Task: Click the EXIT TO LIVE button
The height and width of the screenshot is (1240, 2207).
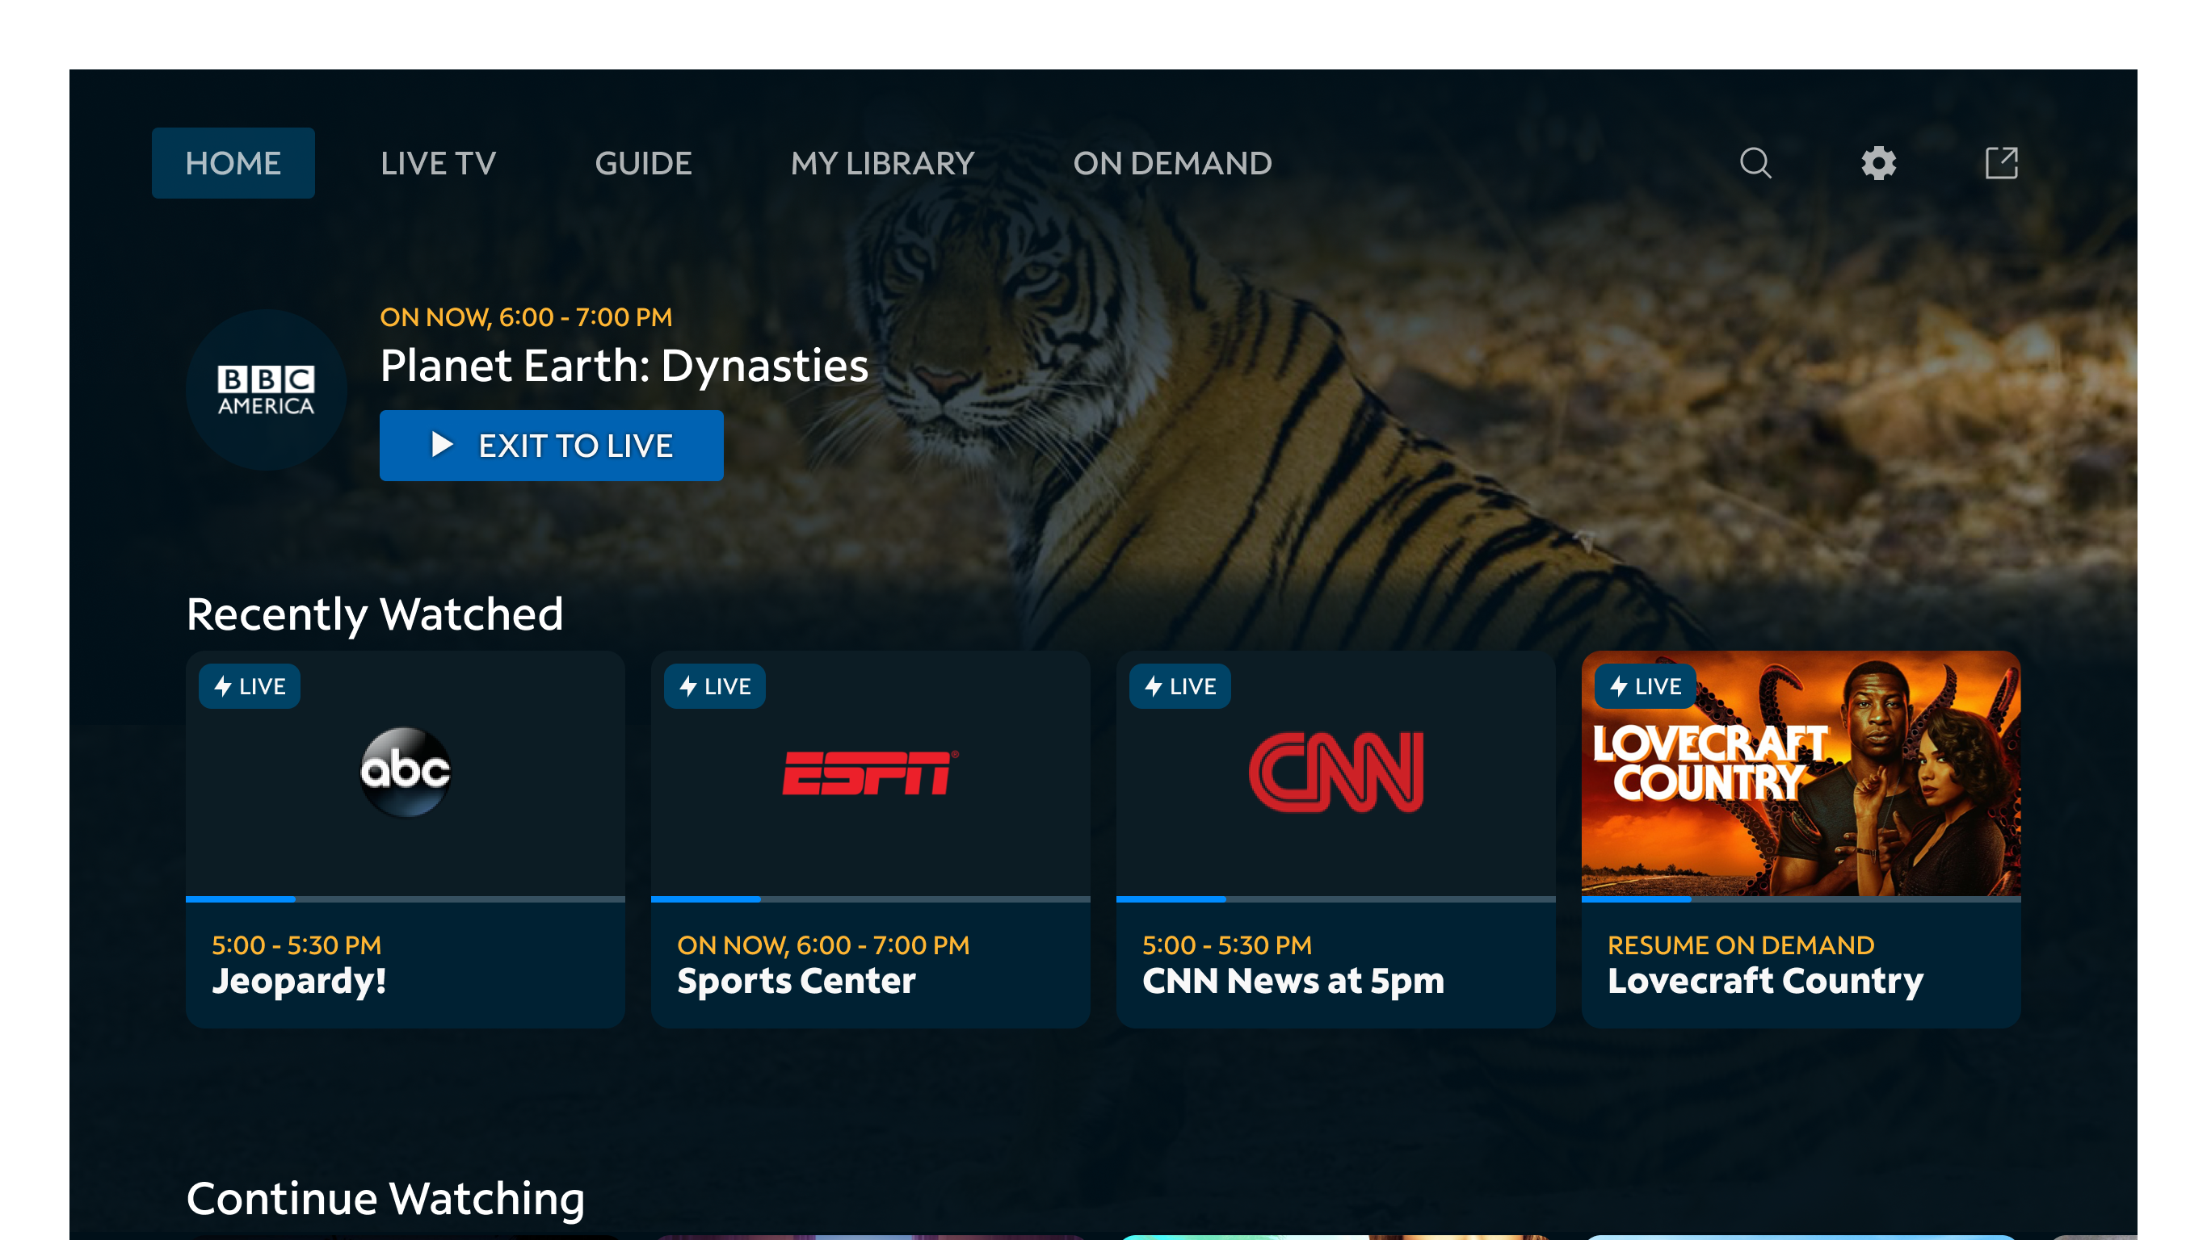Action: (x=552, y=446)
